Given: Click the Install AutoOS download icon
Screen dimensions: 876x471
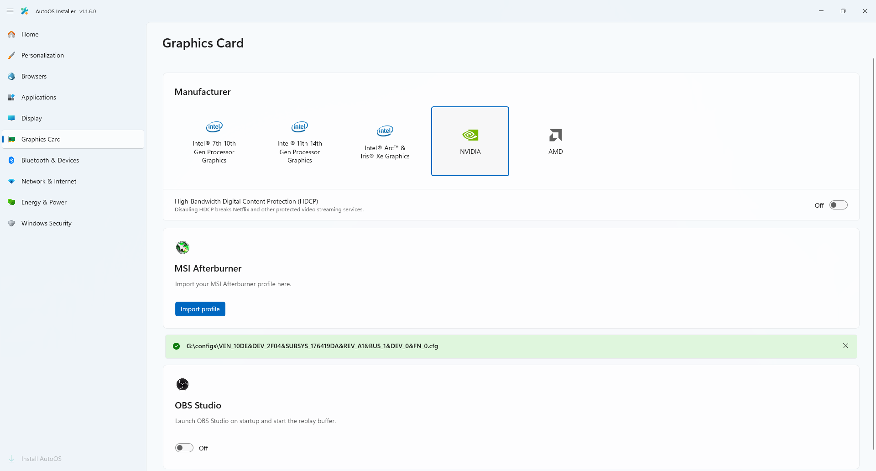Looking at the screenshot, I should 11,459.
